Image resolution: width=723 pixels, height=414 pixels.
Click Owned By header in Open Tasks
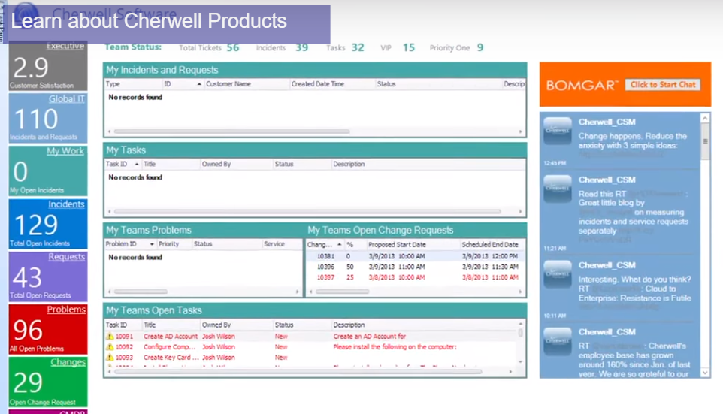click(x=237, y=325)
